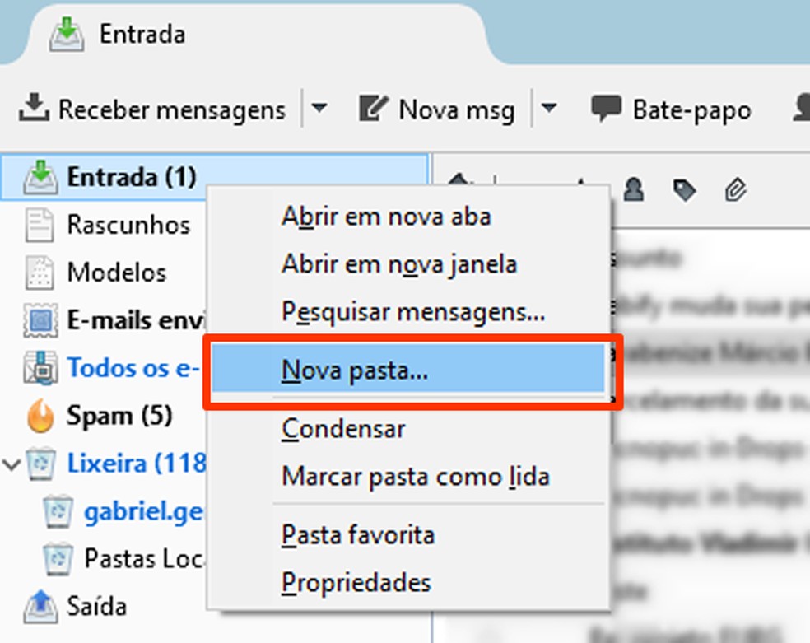Image resolution: width=810 pixels, height=643 pixels.
Task: Click the Bate-papo button label
Action: click(691, 110)
